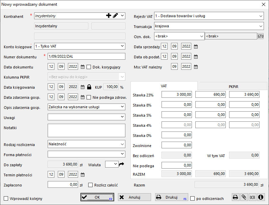Click the OCR icon button
Image resolution: width=269 pixels, height=205 pixels.
pyautogui.click(x=252, y=197)
